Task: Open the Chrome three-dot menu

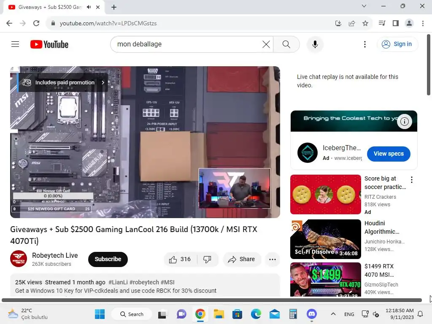Action: pyautogui.click(x=423, y=23)
